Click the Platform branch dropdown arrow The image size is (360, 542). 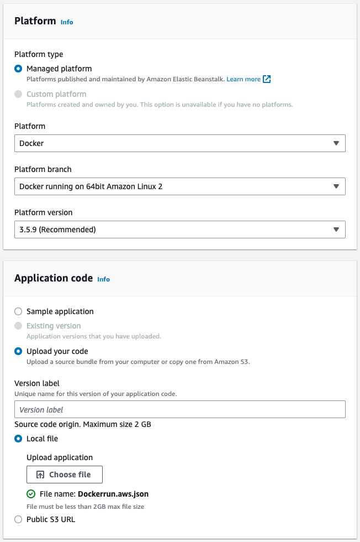[x=336, y=186]
